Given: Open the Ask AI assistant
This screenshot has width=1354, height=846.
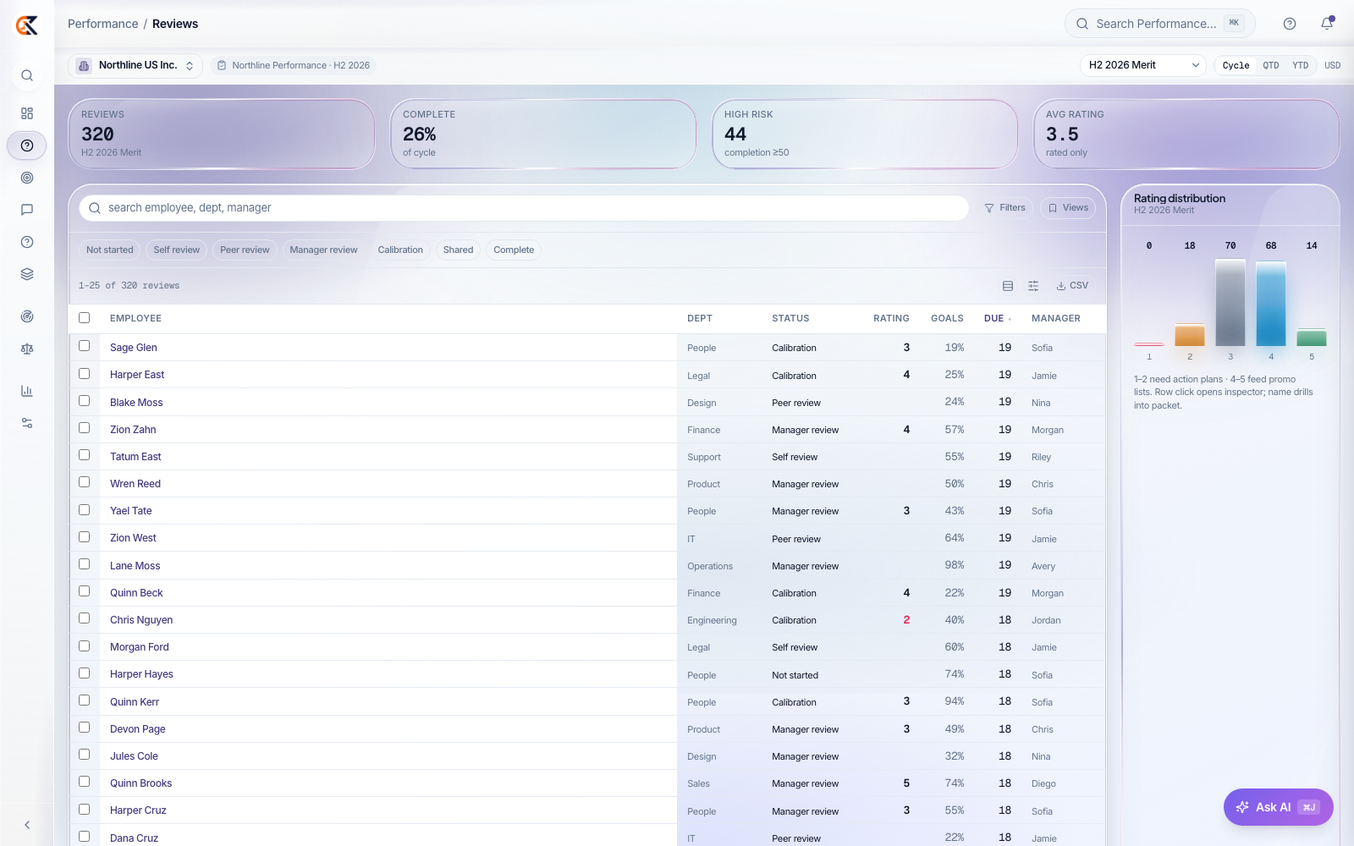Looking at the screenshot, I should [x=1279, y=807].
